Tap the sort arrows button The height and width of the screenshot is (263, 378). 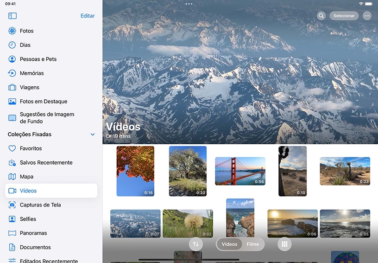[196, 244]
